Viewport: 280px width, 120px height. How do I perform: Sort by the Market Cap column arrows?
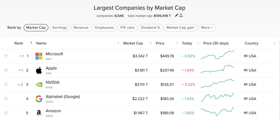pos(151,43)
